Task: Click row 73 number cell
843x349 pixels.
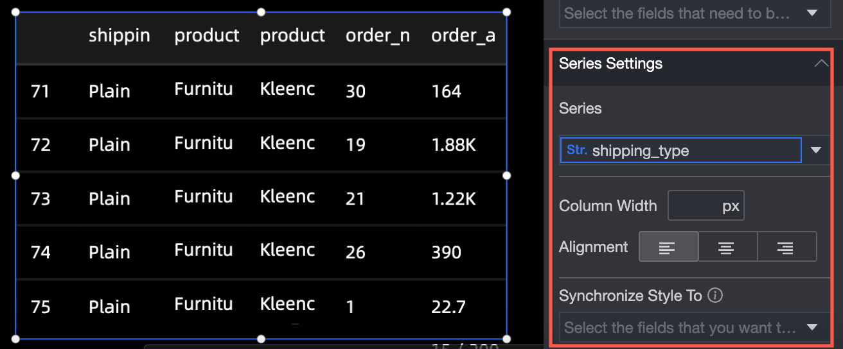Action: pos(40,199)
